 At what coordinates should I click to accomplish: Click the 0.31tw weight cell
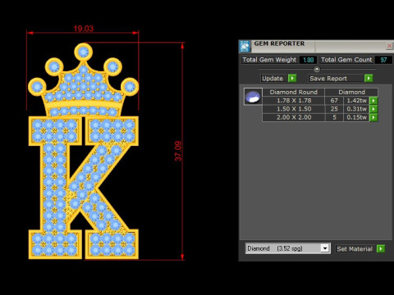pos(356,109)
